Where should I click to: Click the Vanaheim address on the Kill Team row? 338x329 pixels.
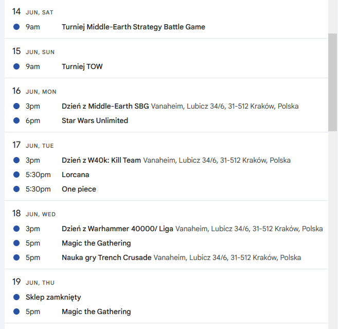point(217,160)
